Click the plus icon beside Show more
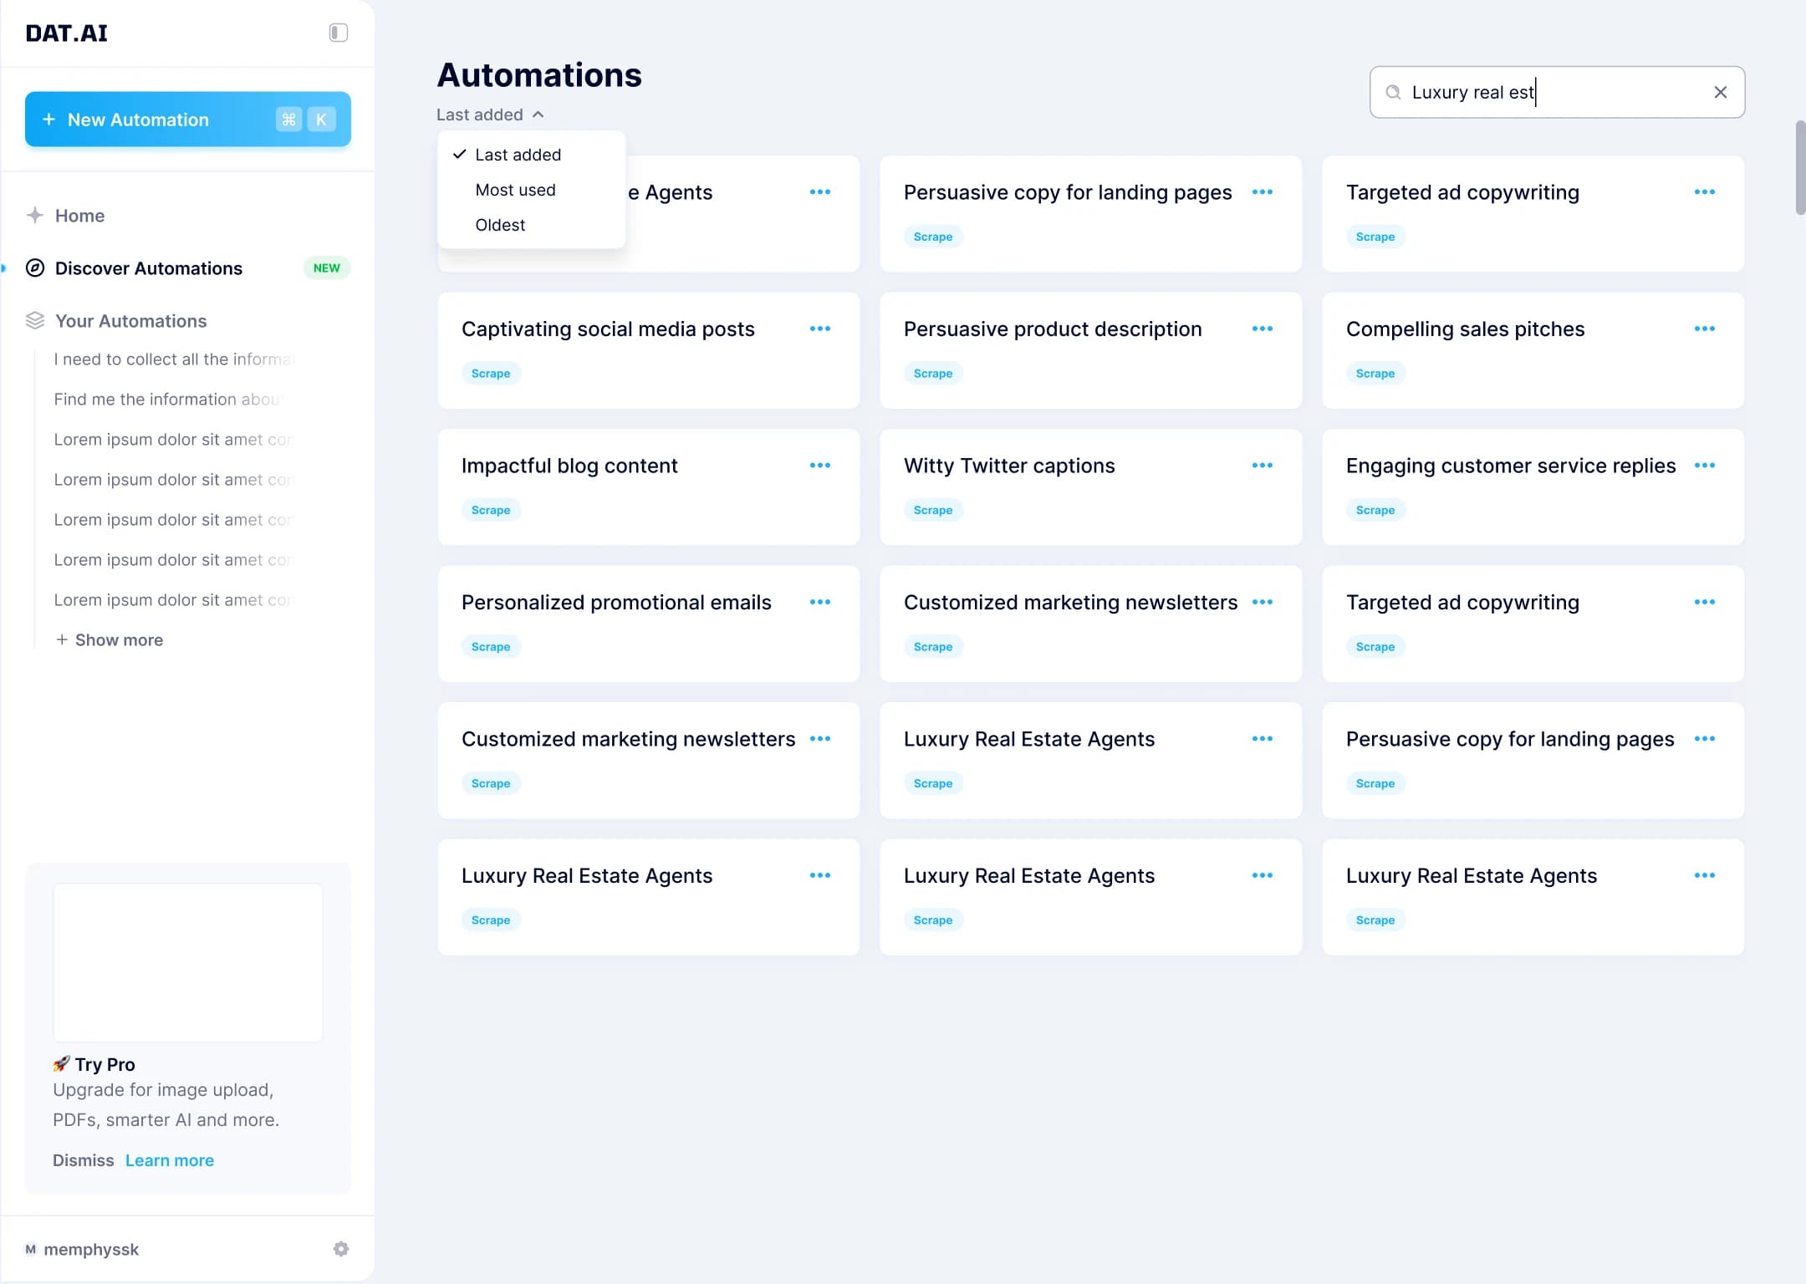The height and width of the screenshot is (1284, 1806). [61, 639]
